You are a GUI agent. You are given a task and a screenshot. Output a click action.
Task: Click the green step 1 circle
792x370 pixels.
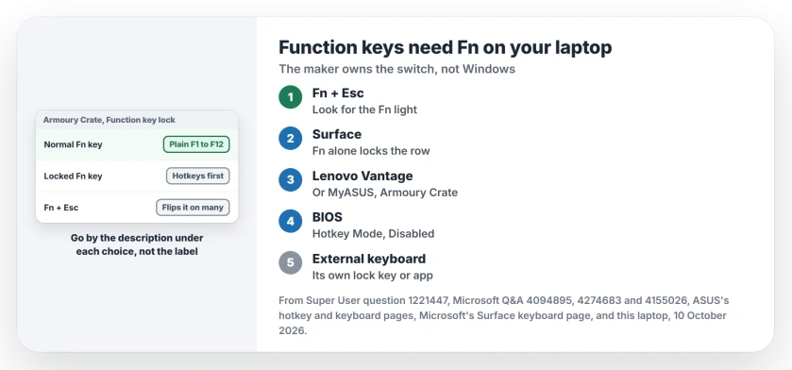tap(291, 97)
